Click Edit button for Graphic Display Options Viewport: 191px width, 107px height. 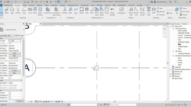tap(15, 56)
